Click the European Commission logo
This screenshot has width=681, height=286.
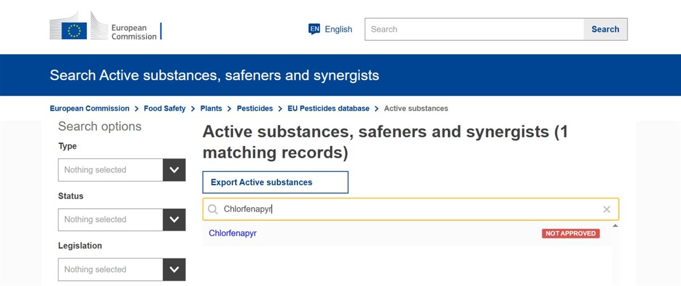point(106,28)
